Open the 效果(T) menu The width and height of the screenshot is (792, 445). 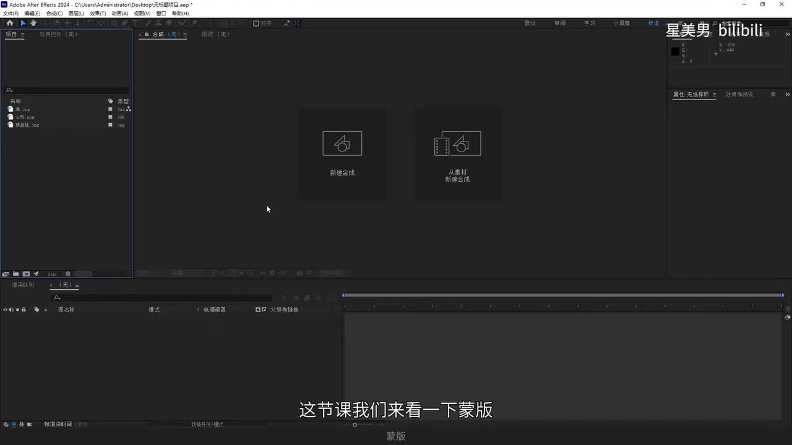98,14
